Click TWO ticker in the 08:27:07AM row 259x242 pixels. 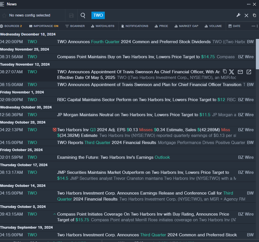click(32, 72)
